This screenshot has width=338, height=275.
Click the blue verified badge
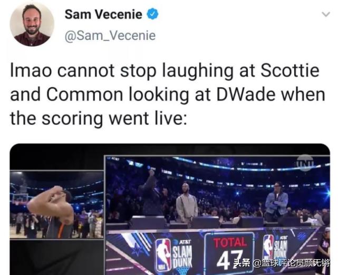click(152, 14)
